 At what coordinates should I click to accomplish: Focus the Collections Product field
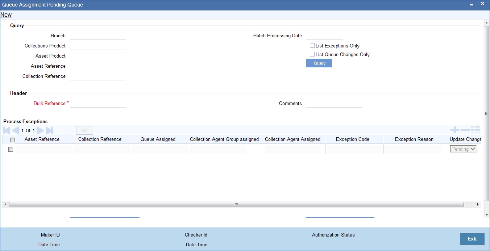pos(98,46)
